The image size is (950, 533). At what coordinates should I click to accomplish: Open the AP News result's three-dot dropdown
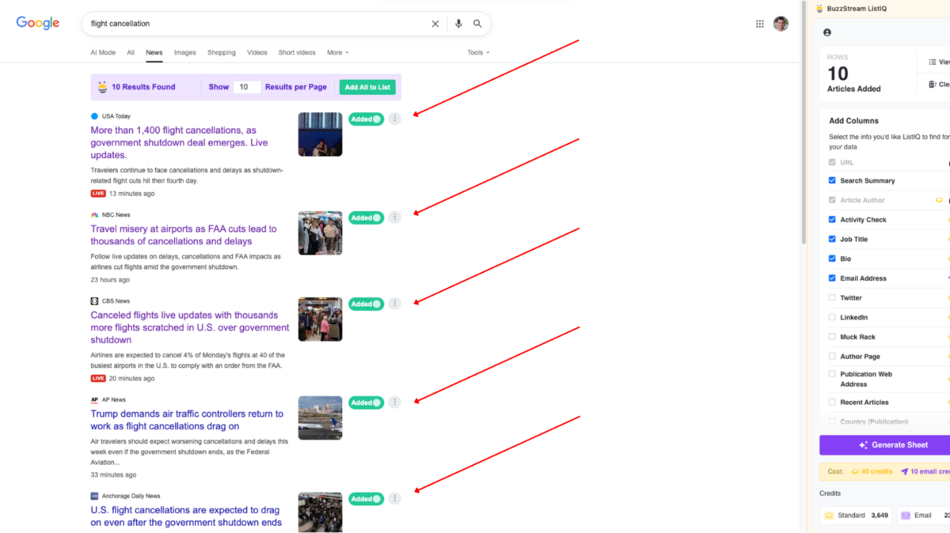pos(394,402)
